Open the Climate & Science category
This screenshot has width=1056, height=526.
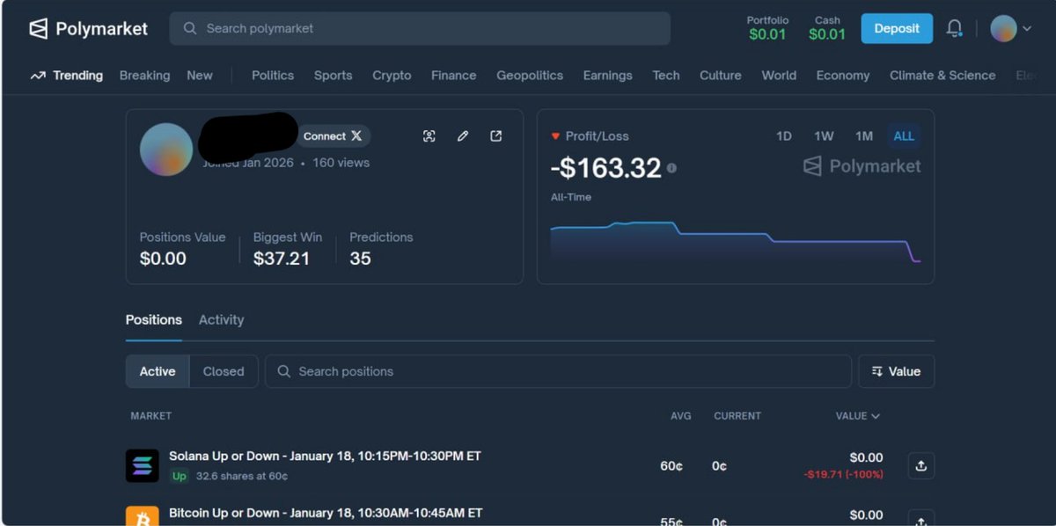tap(942, 76)
